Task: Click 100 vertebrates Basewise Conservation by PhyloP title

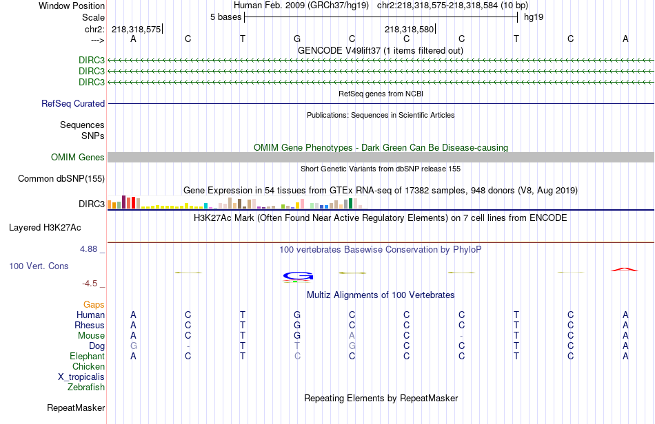Action: (x=380, y=249)
